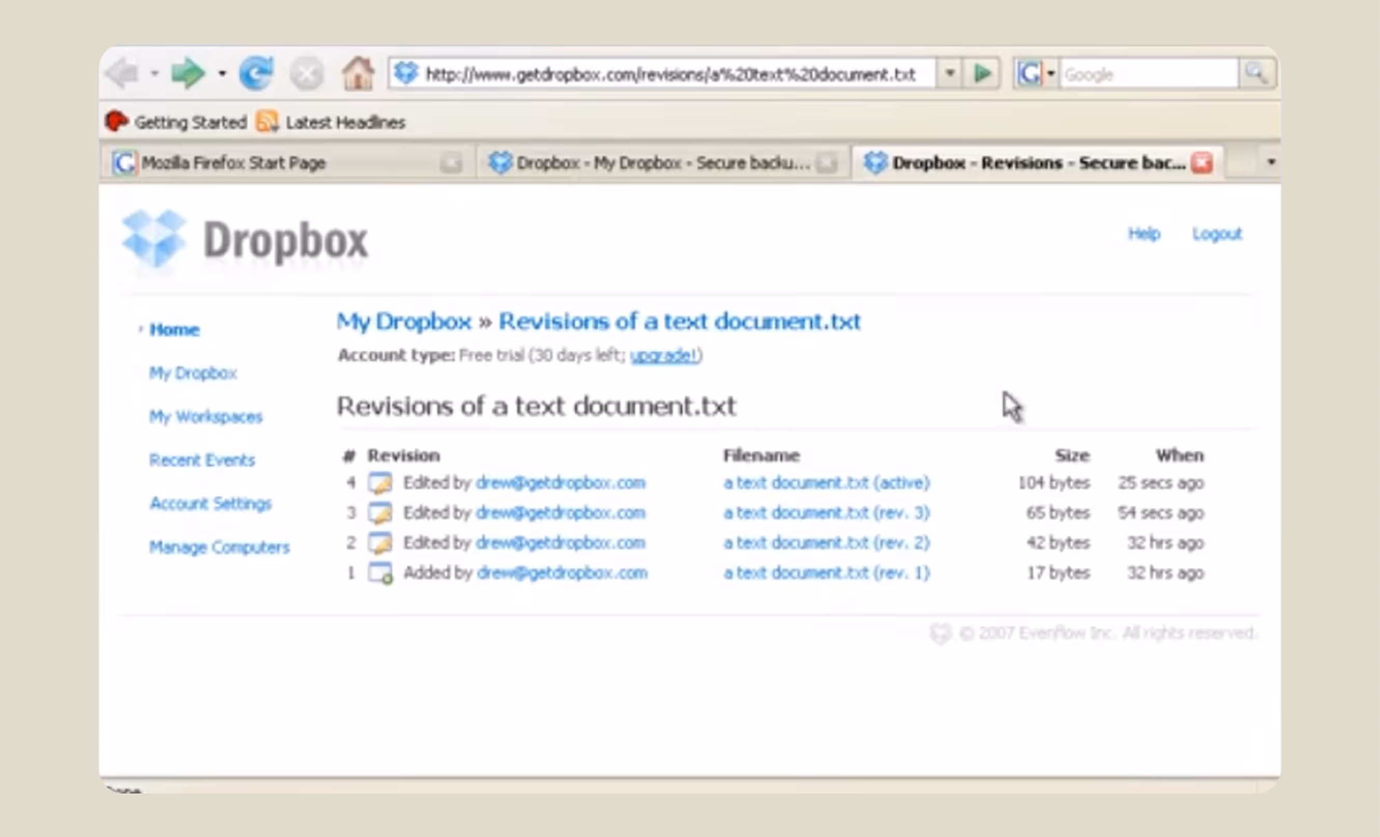Click the email link in revision 1 row
The width and height of the screenshot is (1380, 837).
tap(562, 573)
